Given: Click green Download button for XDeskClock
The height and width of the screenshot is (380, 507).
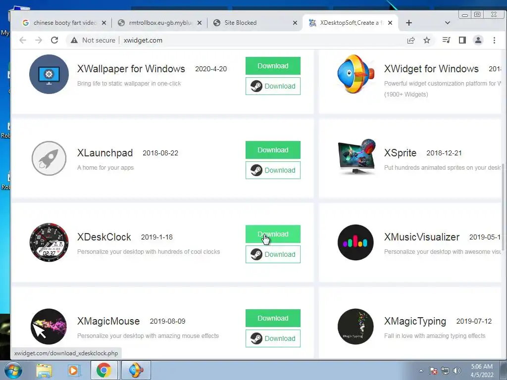Looking at the screenshot, I should [x=273, y=234].
